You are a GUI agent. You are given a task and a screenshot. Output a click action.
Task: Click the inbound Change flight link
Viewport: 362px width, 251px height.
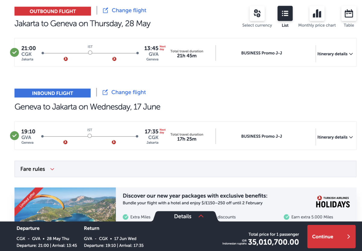(129, 92)
